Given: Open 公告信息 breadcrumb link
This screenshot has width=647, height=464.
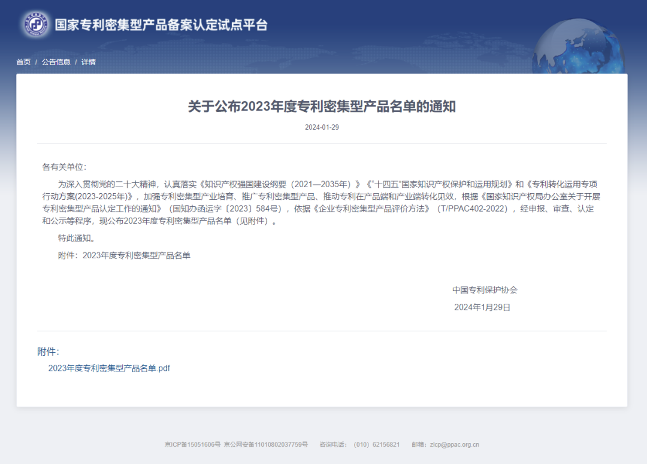Looking at the screenshot, I should 56,62.
